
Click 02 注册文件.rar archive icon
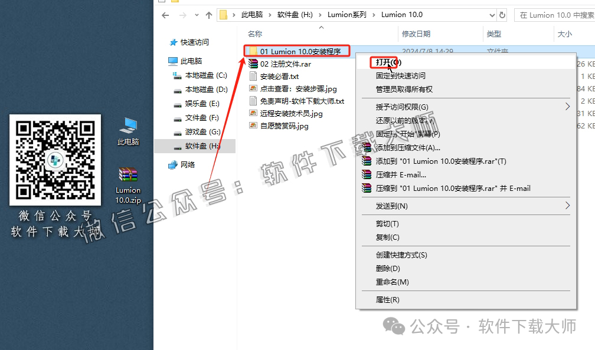(x=253, y=64)
